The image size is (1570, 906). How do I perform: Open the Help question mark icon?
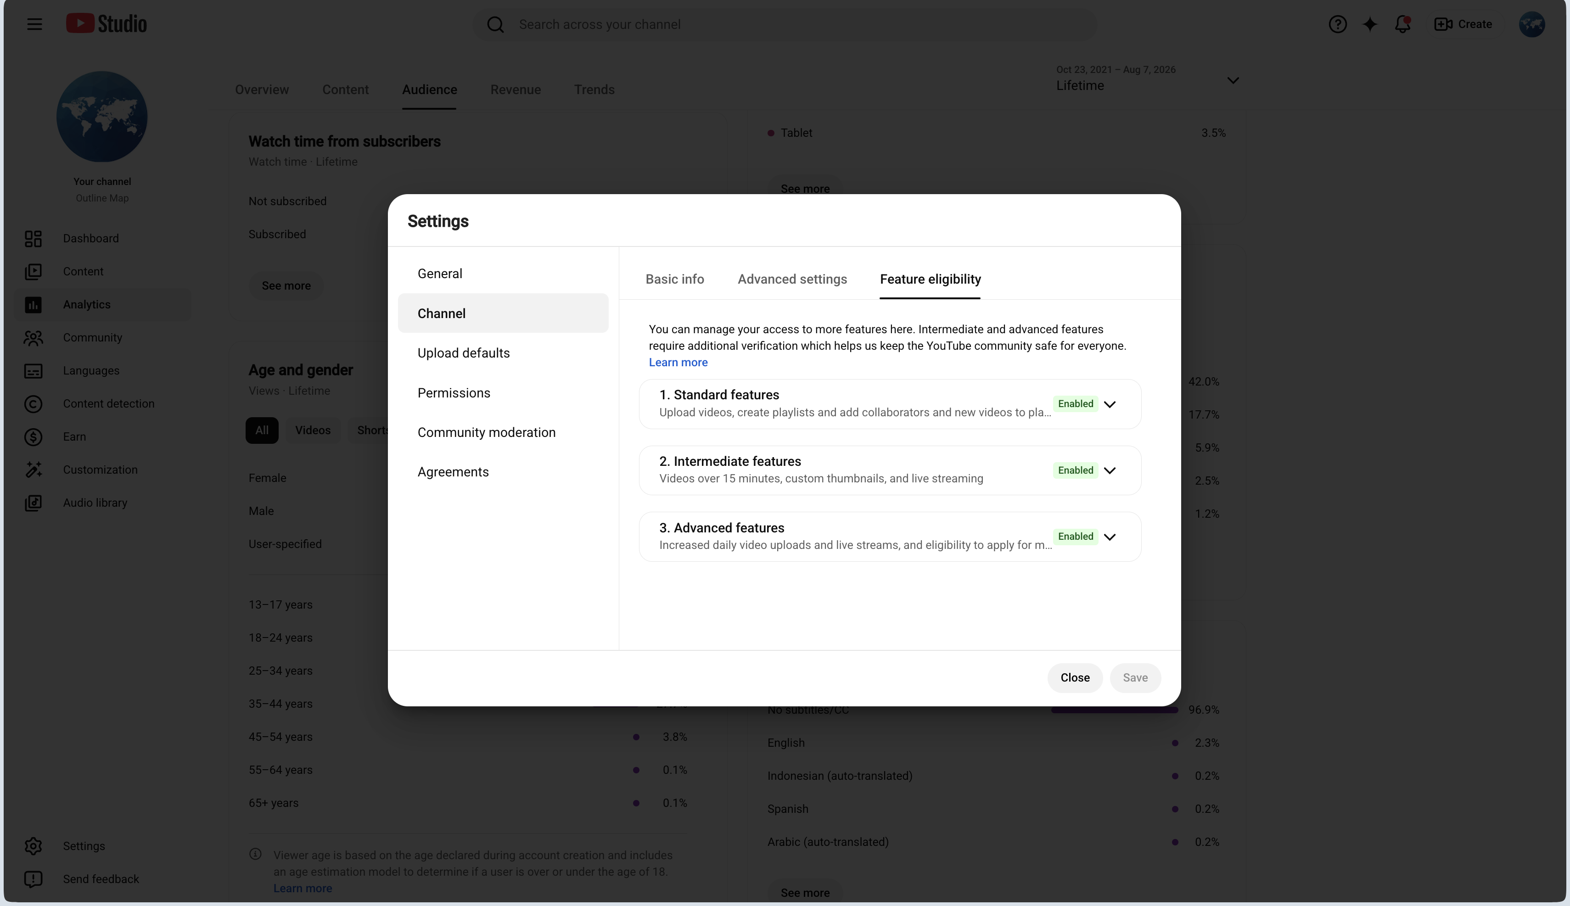coord(1337,24)
